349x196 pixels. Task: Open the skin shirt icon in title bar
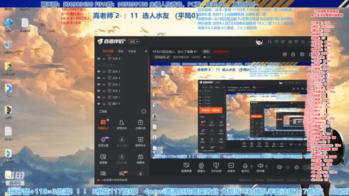click(297, 41)
